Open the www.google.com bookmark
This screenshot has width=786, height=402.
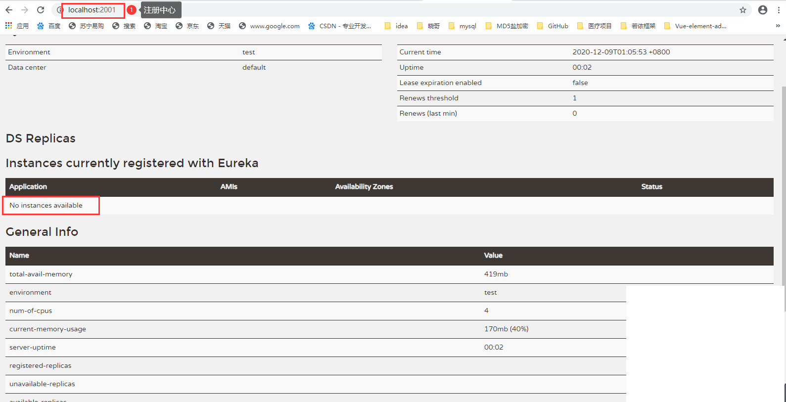click(269, 26)
